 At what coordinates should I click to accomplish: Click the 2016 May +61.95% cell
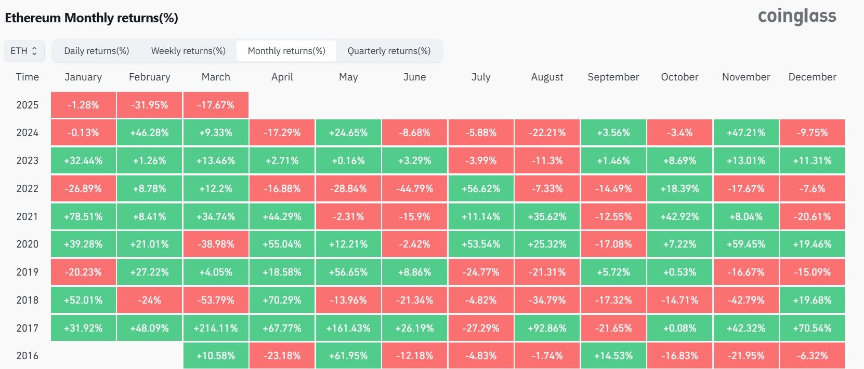pos(348,356)
